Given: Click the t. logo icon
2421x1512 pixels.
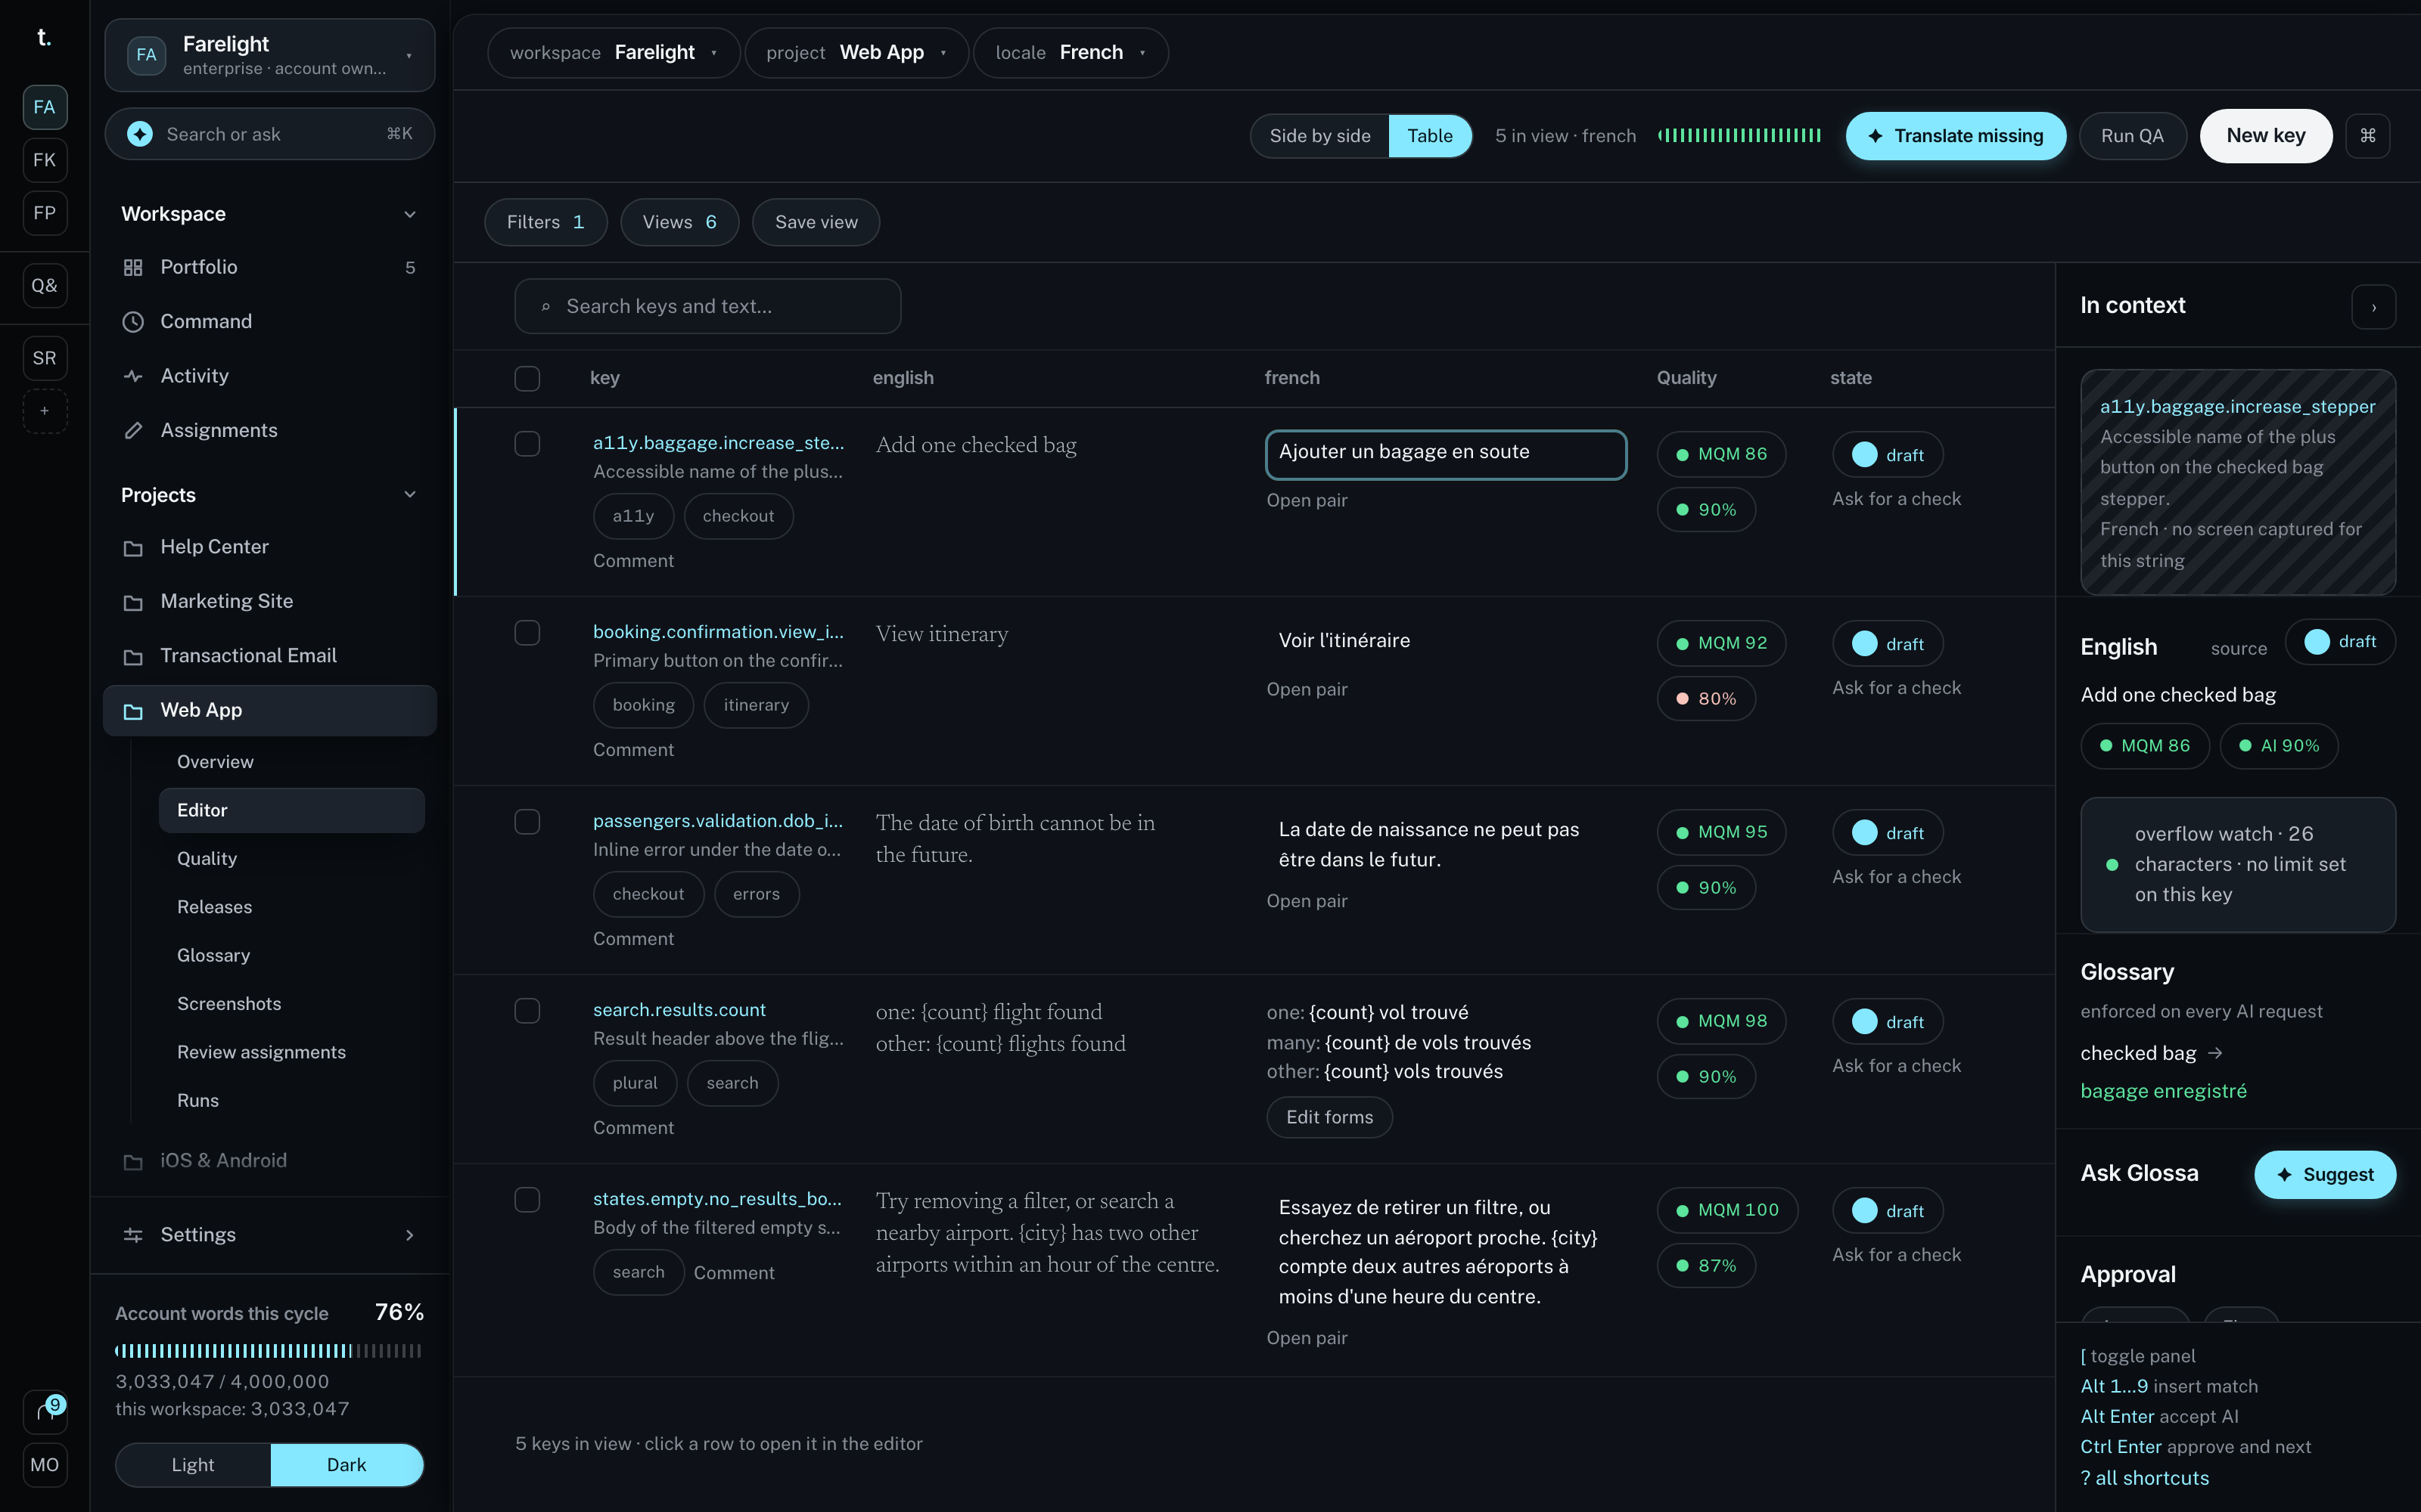Looking at the screenshot, I should (x=44, y=38).
